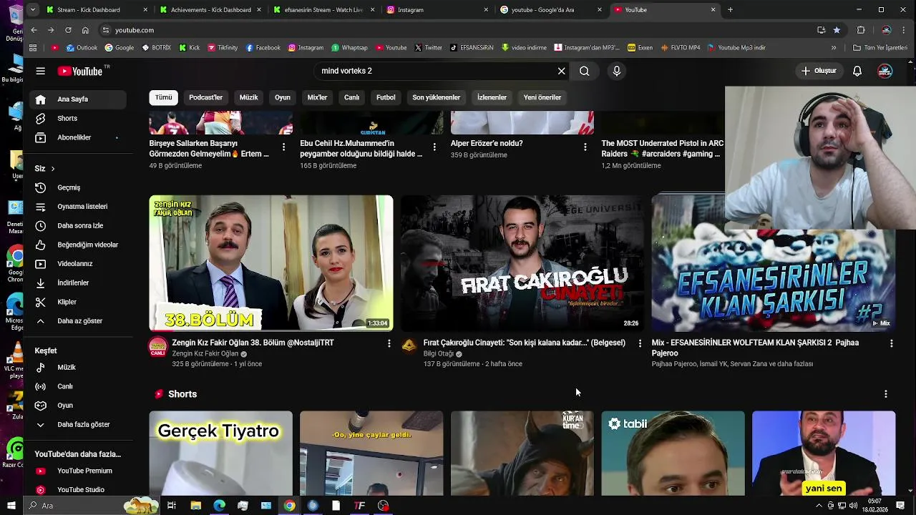916x515 pixels.
Task: Switch to Instagram browser tab
Action: pos(438,10)
